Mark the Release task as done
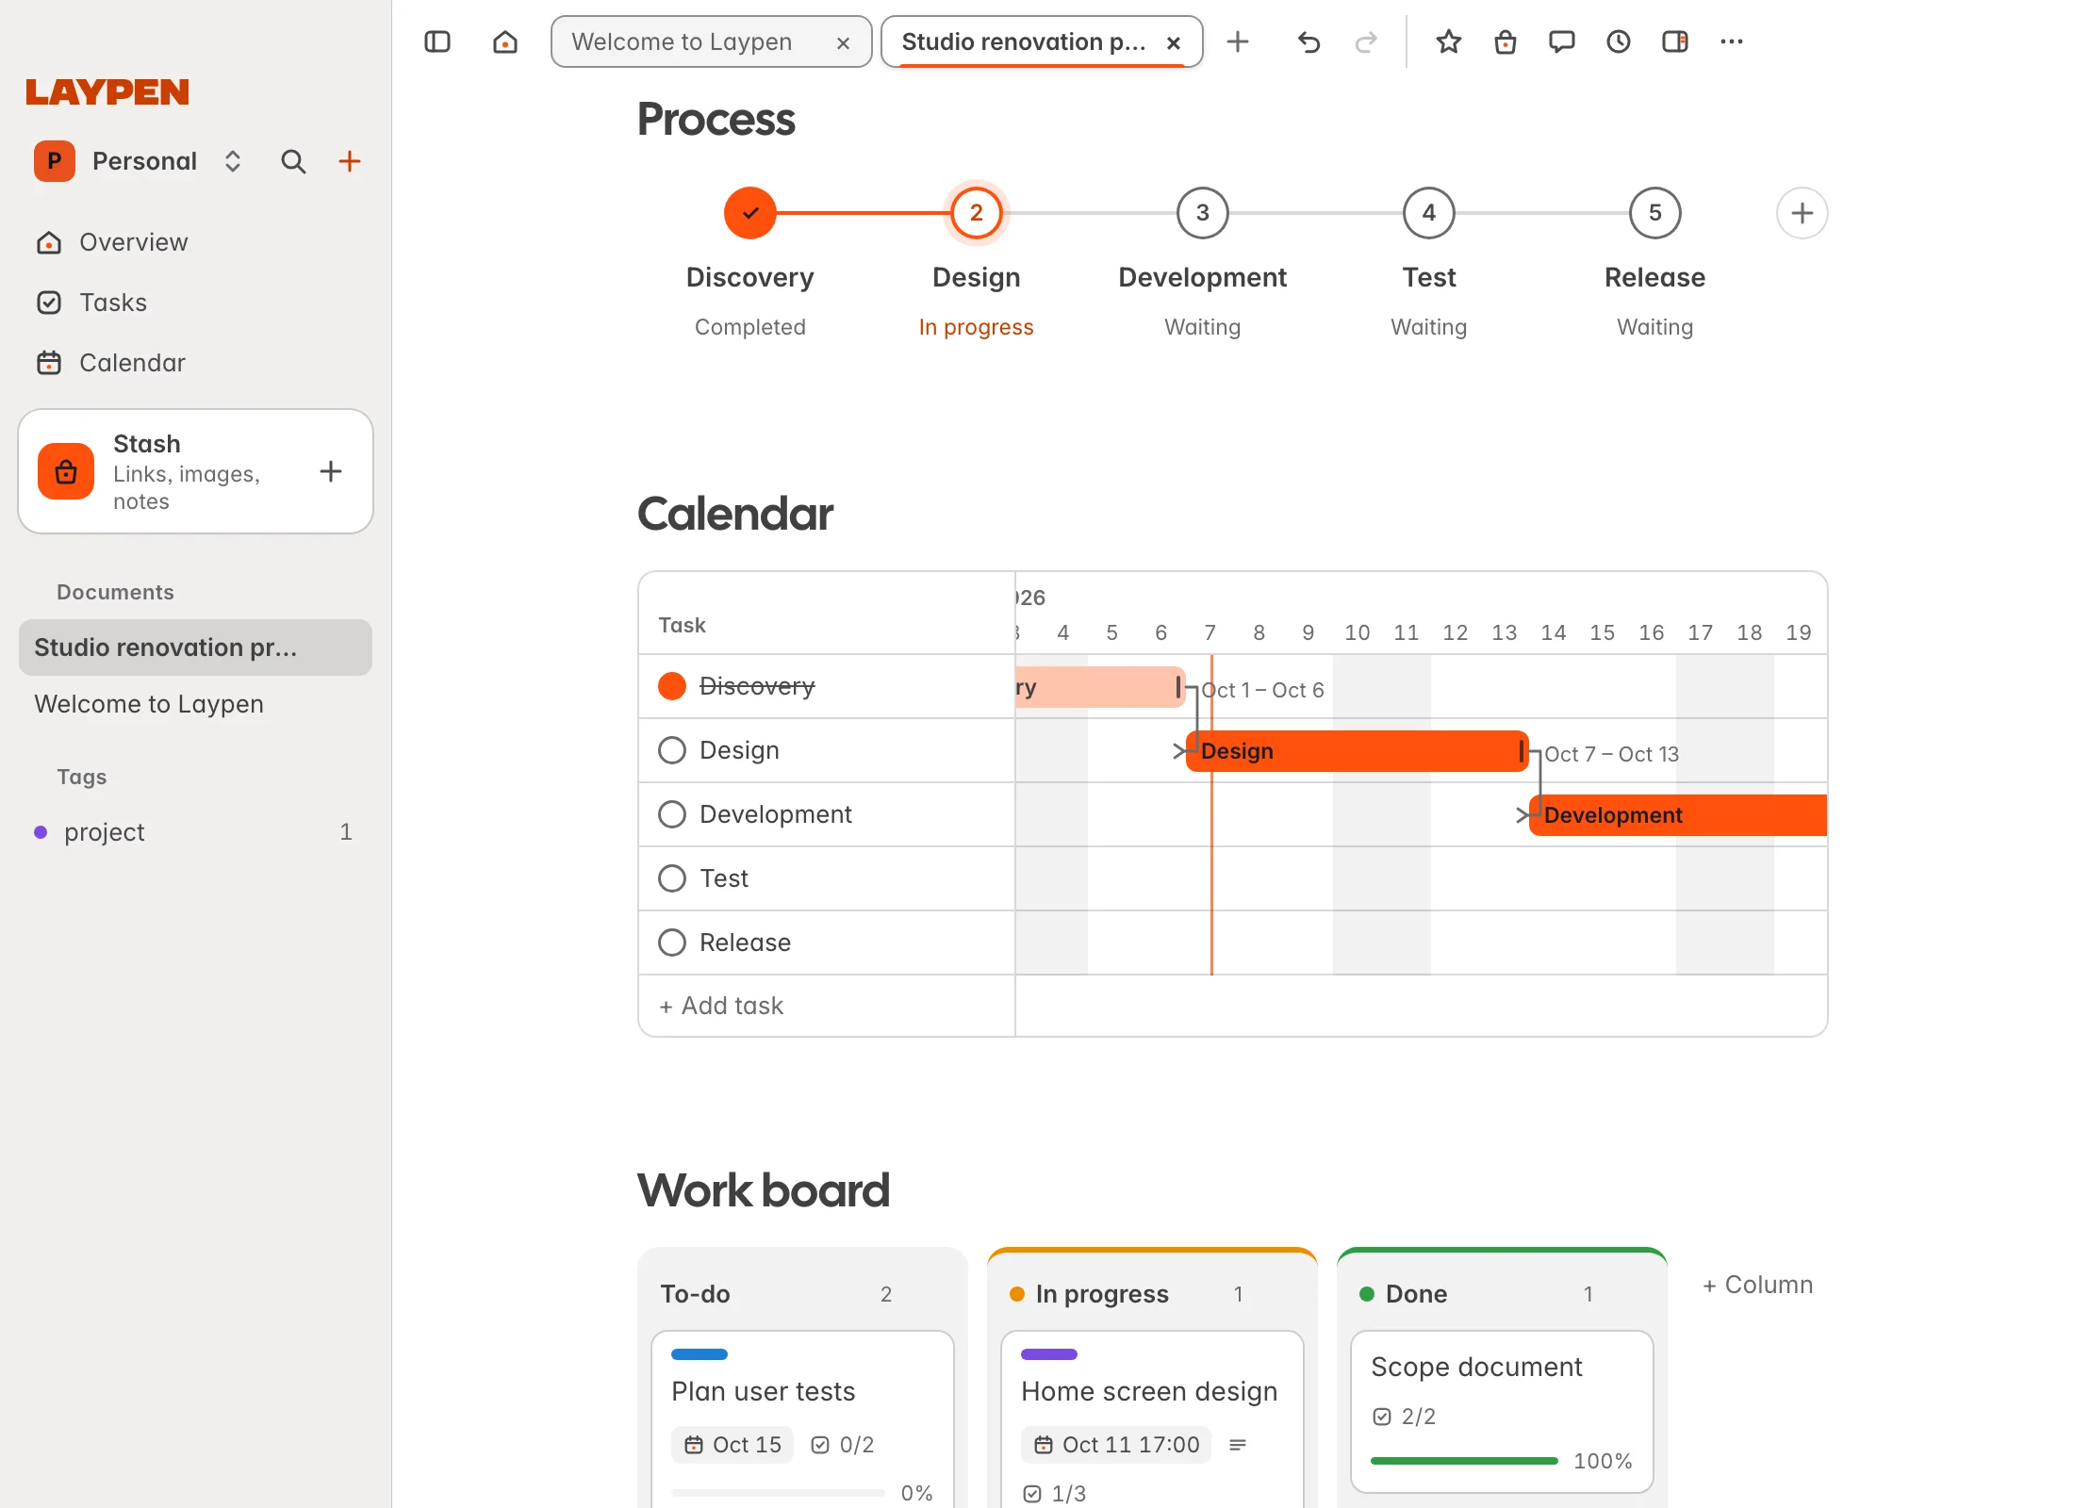 pyautogui.click(x=672, y=942)
